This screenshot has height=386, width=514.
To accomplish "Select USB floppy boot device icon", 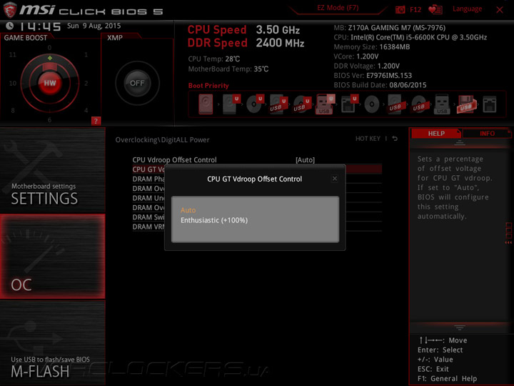I will click(x=465, y=104).
